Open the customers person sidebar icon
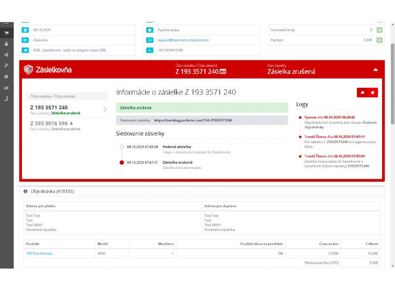 pos(7,44)
